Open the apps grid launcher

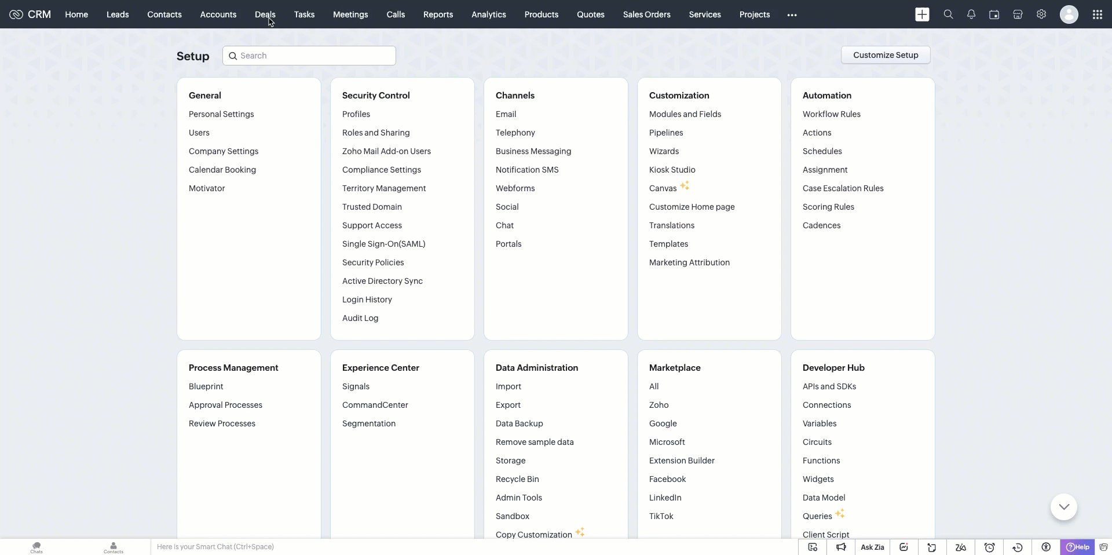pyautogui.click(x=1097, y=14)
